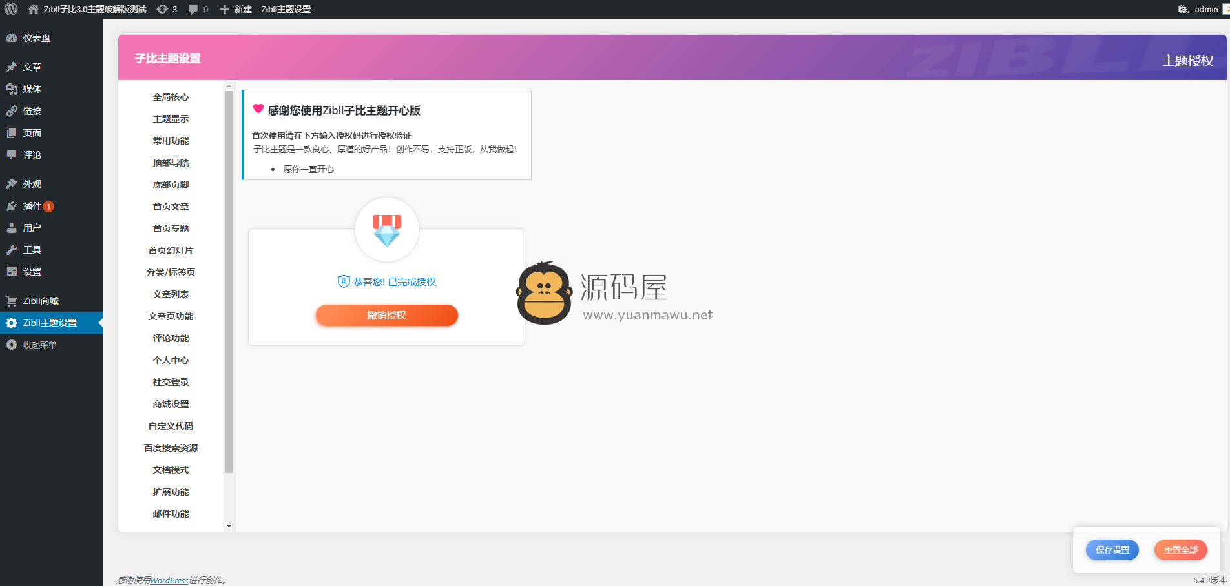Collapse menu via arrow icon
1230x586 pixels.
12,345
